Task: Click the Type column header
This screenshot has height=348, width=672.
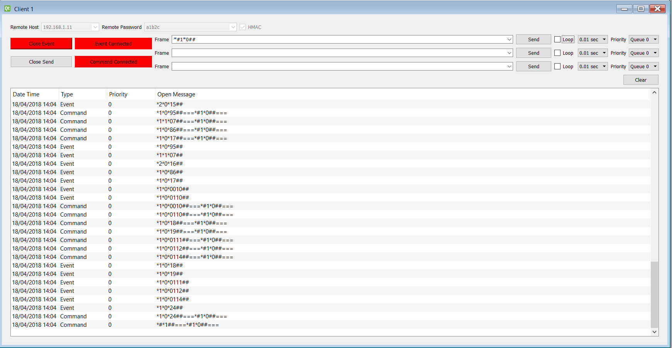Action: pyautogui.click(x=67, y=94)
